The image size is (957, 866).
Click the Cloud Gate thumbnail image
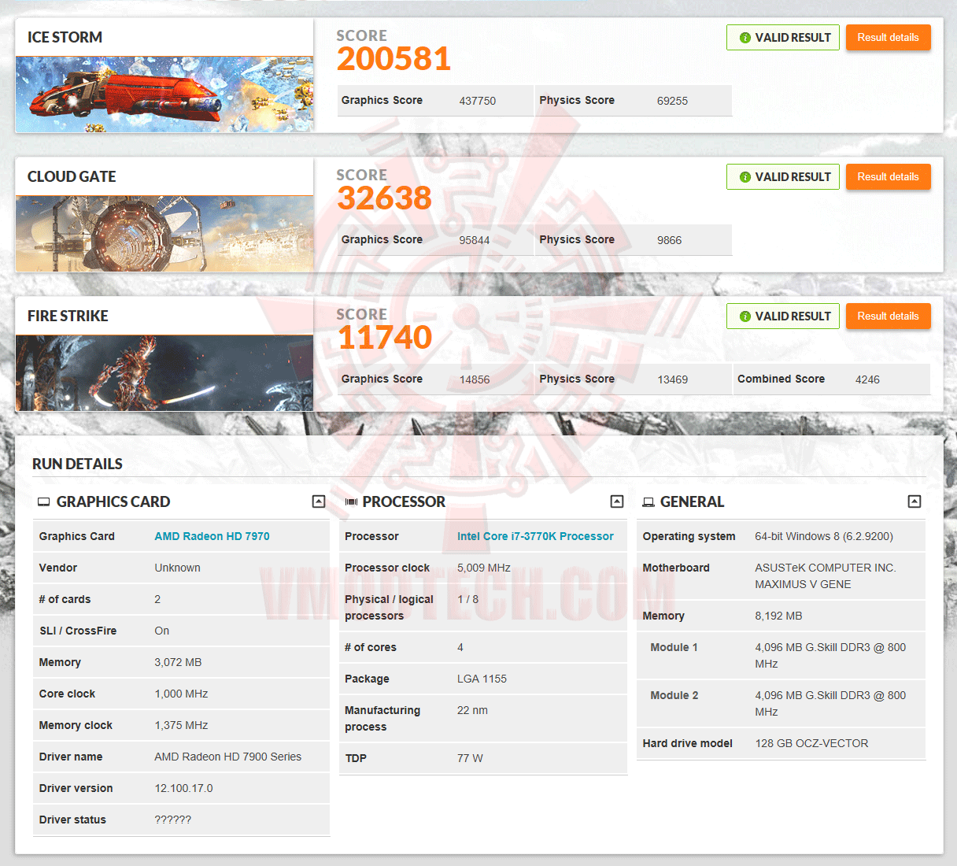point(164,234)
